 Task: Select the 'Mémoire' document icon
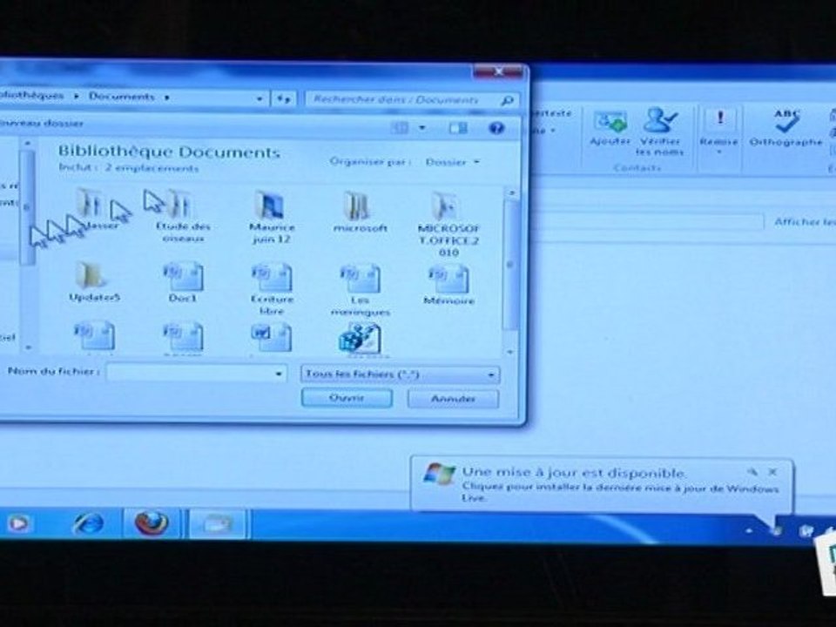(448, 279)
